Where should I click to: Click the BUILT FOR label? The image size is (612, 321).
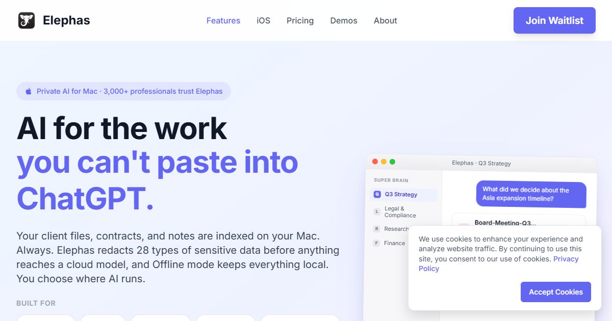coord(36,303)
